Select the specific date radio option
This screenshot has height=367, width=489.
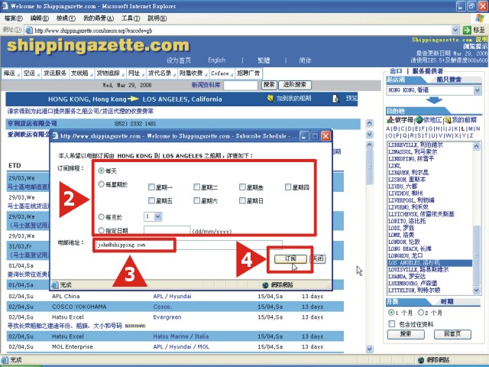(101, 230)
